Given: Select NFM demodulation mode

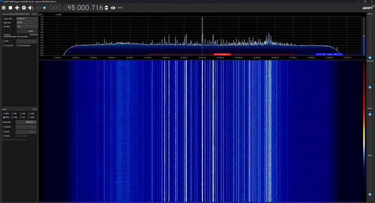Looking at the screenshot, I should click(4, 113).
